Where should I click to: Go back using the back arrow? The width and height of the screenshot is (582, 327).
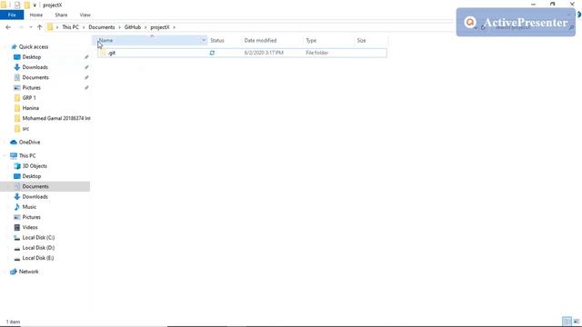point(8,27)
